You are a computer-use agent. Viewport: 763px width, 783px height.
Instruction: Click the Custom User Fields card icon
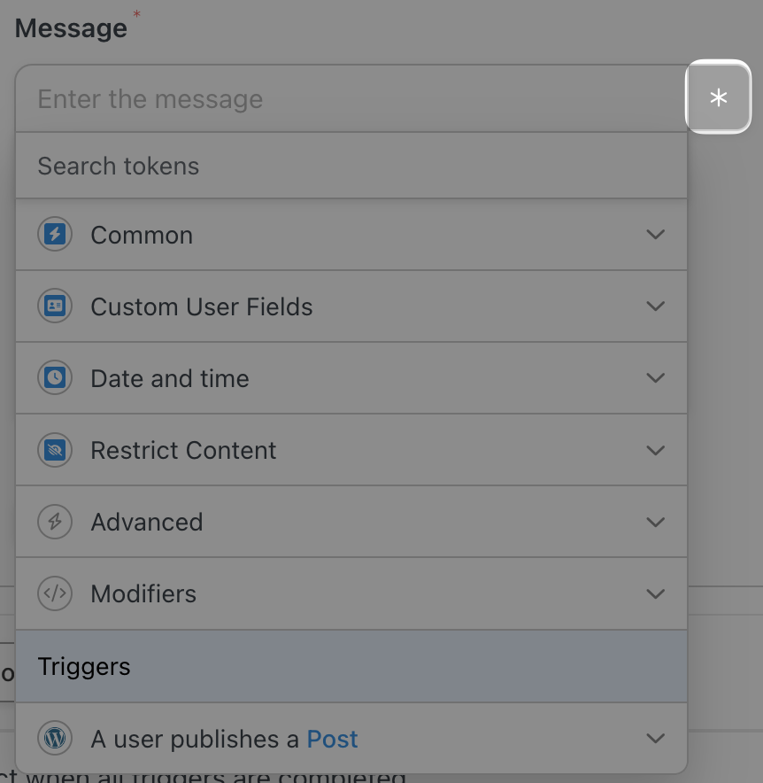(55, 306)
